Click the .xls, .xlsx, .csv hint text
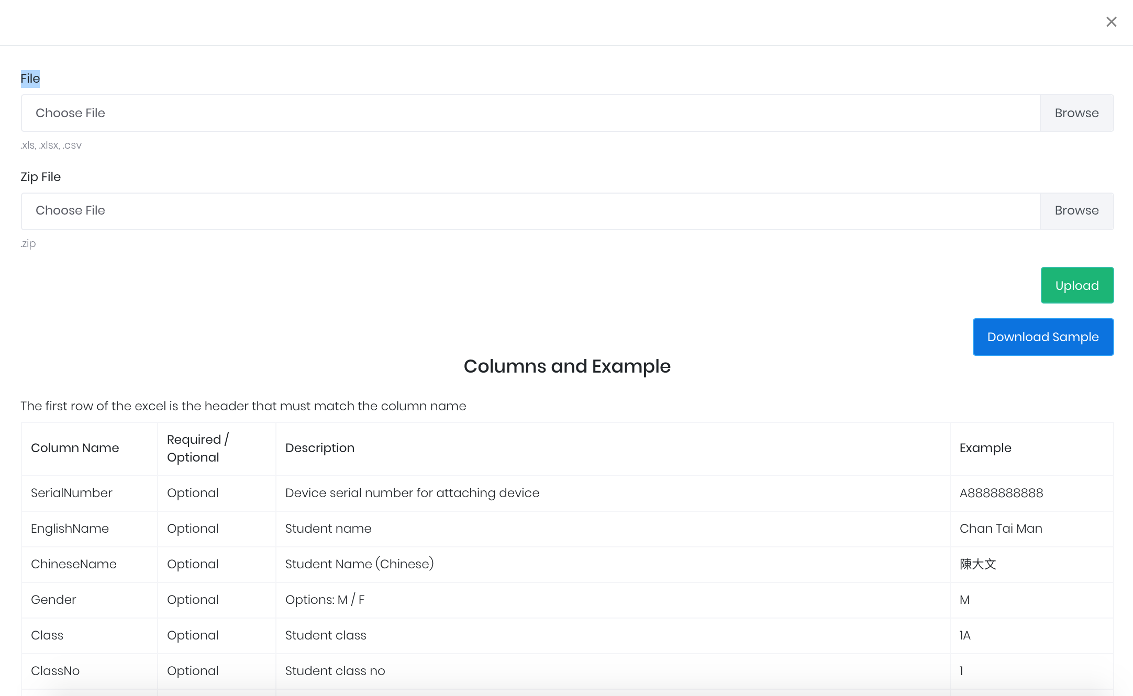This screenshot has height=696, width=1133. point(51,145)
